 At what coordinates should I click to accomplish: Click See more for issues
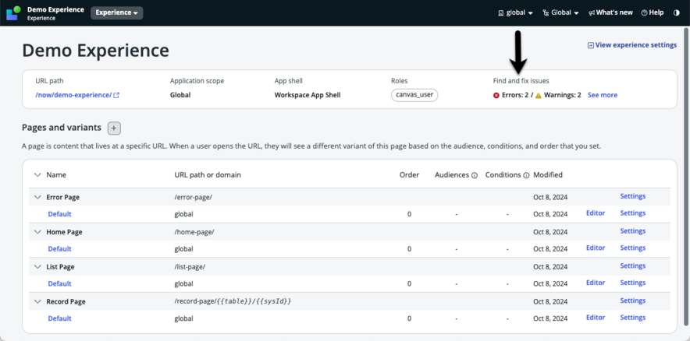point(603,95)
